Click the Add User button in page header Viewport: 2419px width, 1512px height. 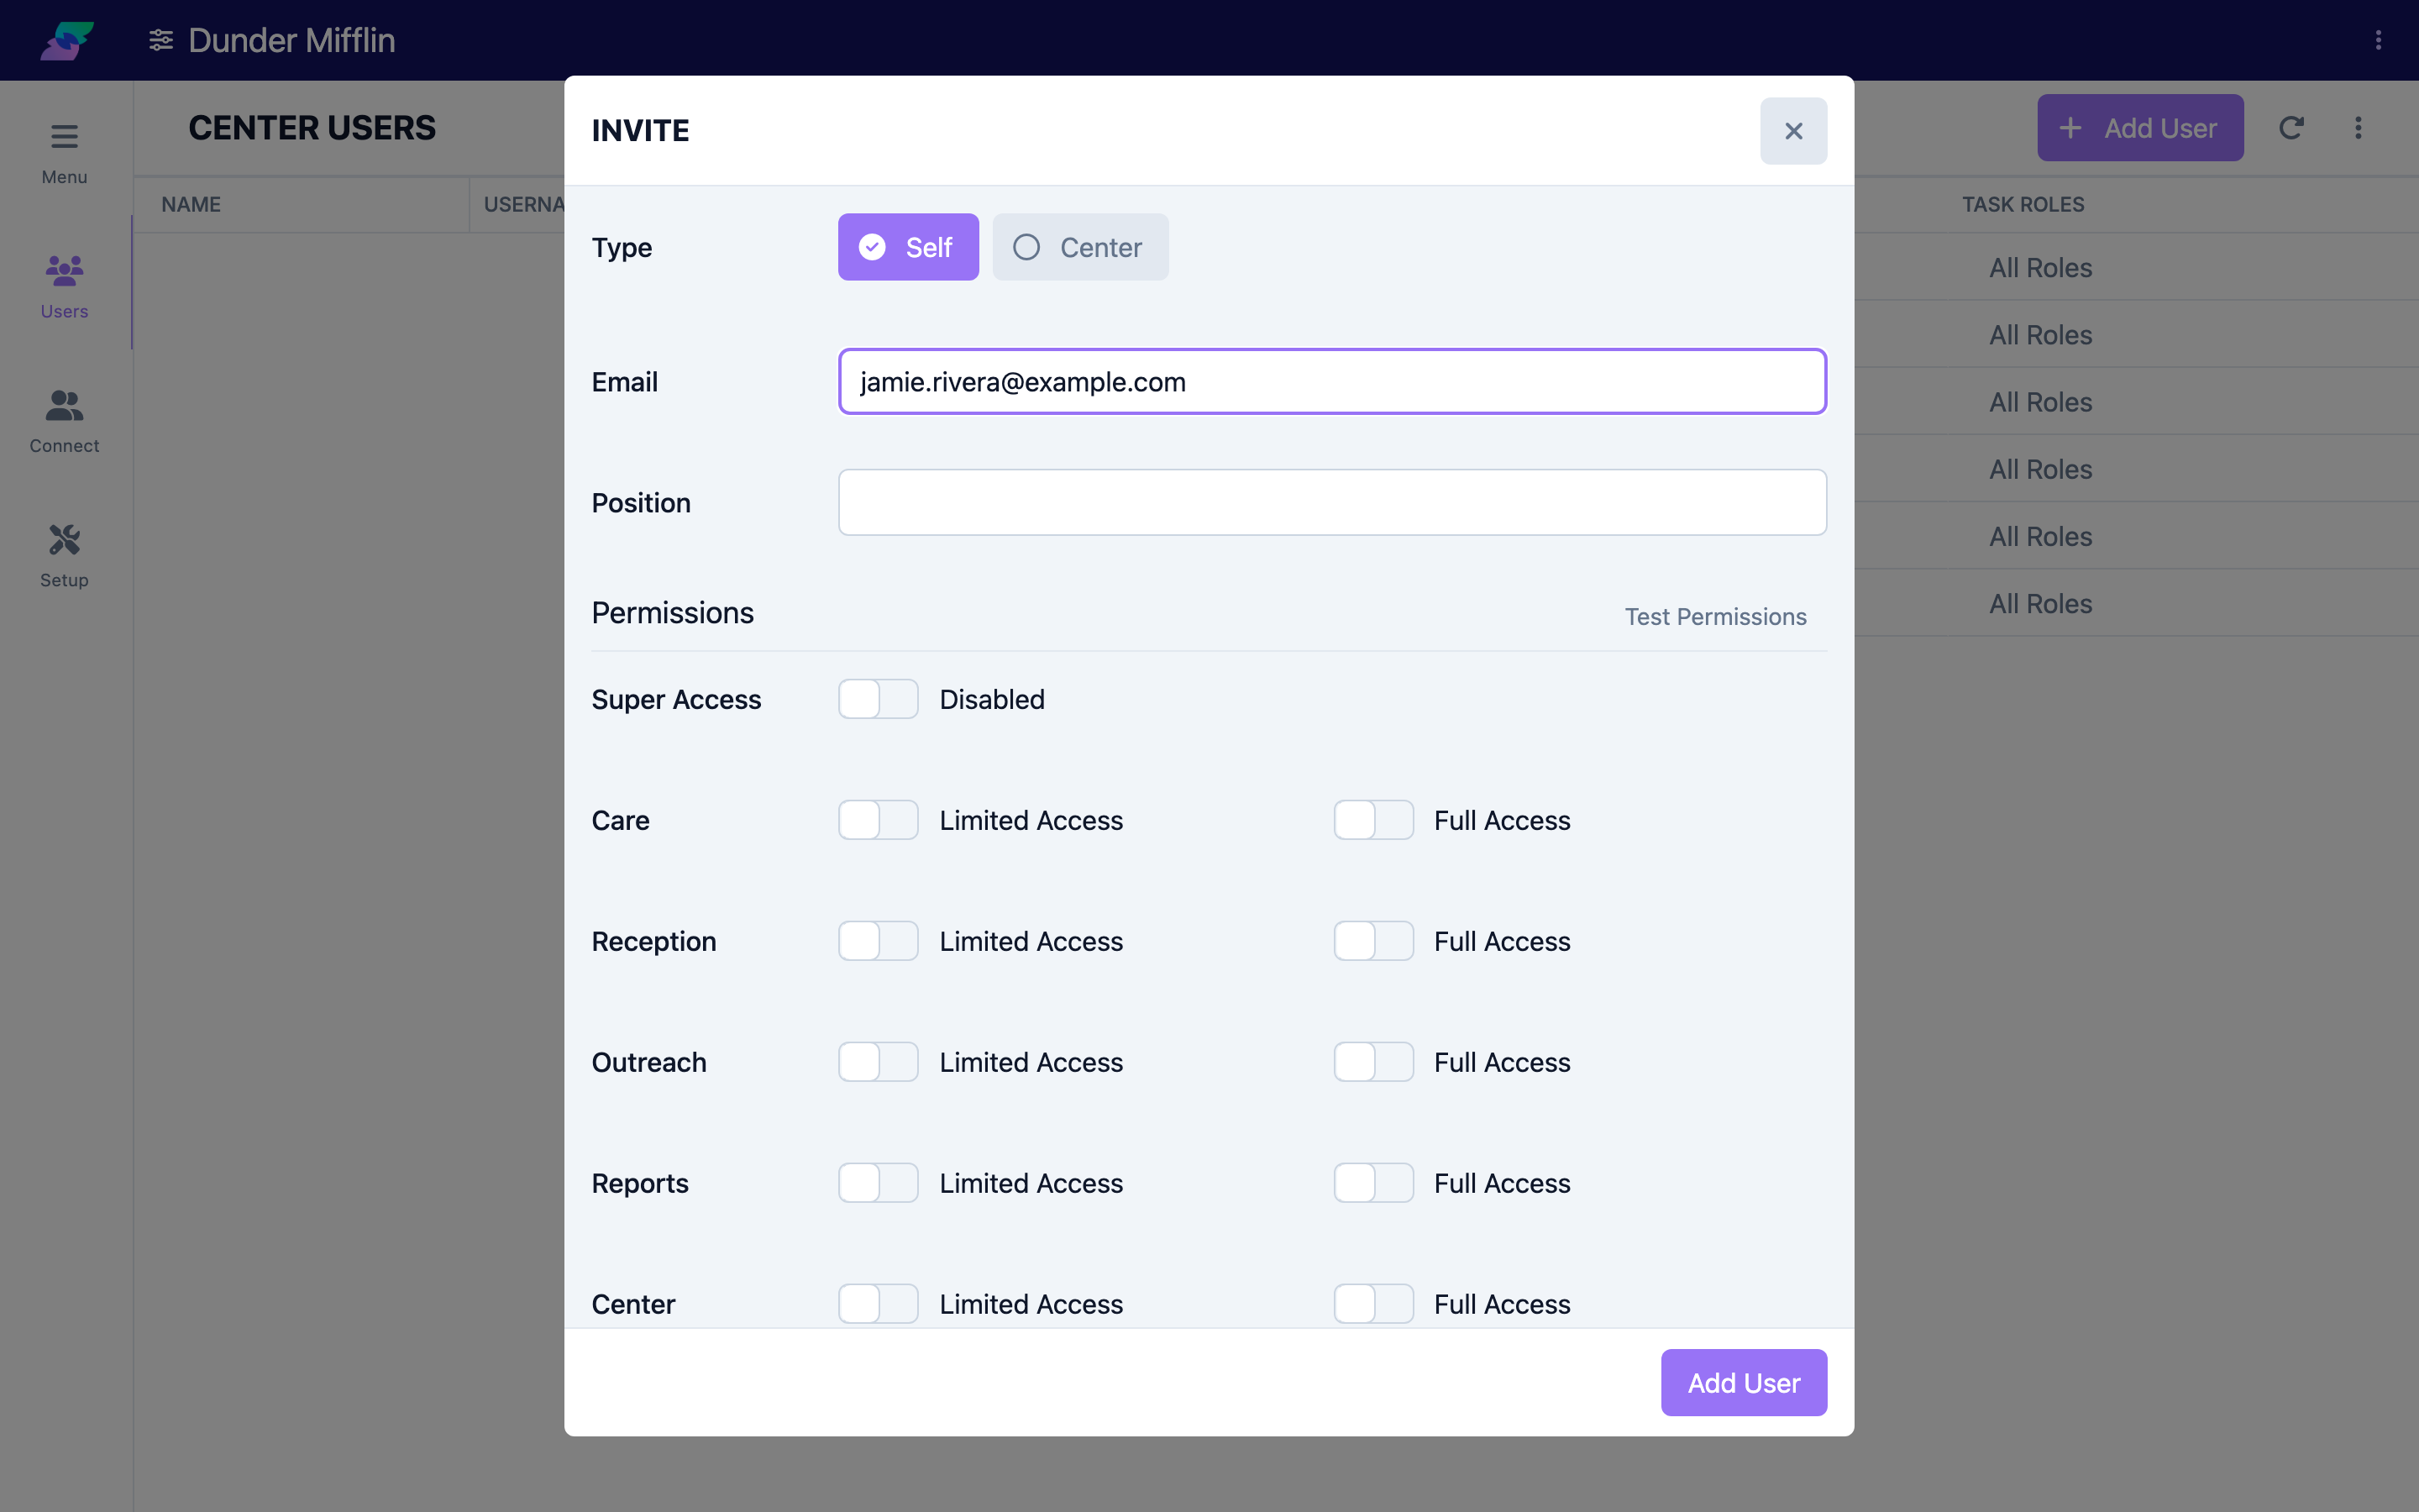(x=2140, y=128)
